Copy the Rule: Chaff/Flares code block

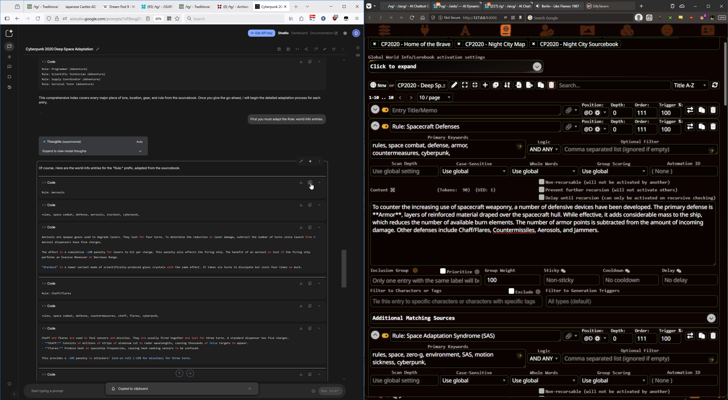310,283
